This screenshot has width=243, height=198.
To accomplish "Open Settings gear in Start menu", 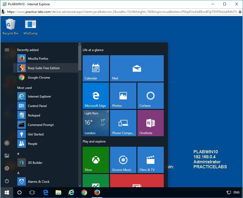I will pos(7,168).
